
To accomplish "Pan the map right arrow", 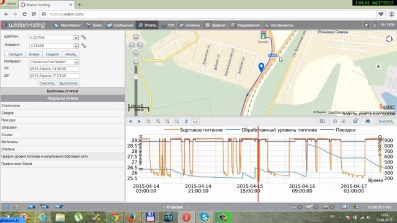I will point(140,45).
